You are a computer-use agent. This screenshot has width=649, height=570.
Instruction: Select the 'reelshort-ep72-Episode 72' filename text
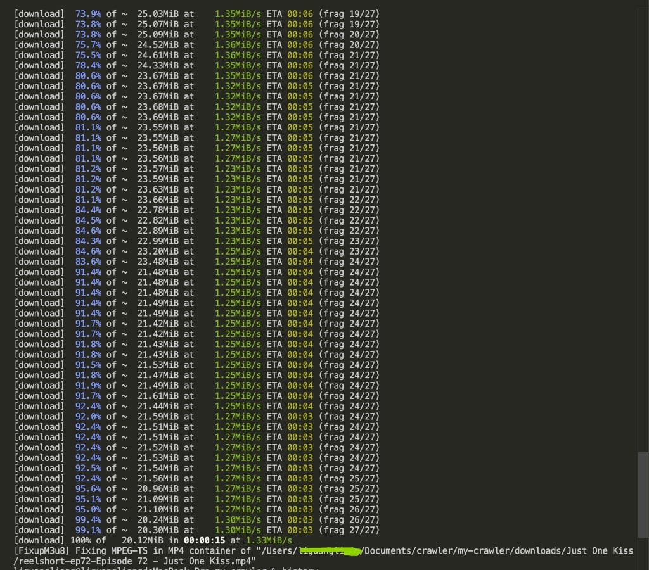[x=83, y=561]
